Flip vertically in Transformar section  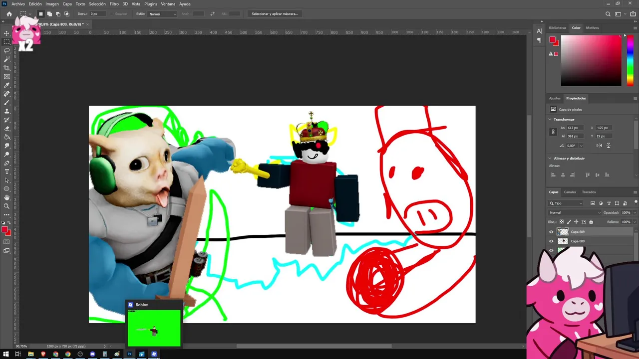[608, 146]
